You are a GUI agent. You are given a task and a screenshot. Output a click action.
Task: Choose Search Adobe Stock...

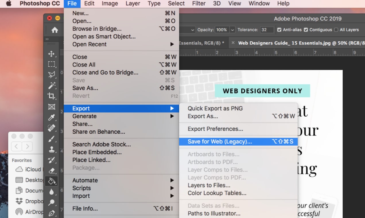(121, 144)
